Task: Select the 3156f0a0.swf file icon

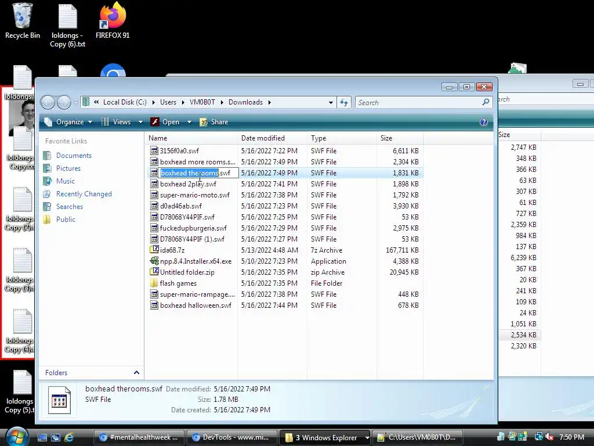Action: pos(154,150)
